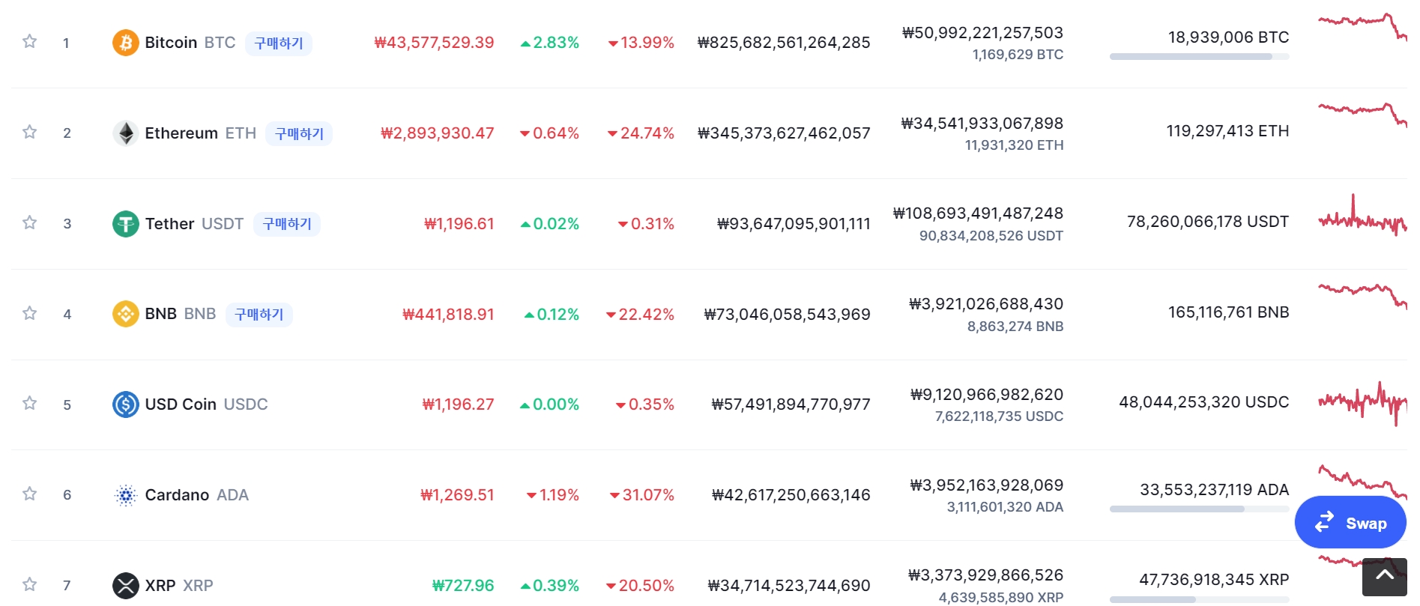Screen dimensions: 1420x606
Task: Toggle watchlist star for USD Coin
Action: (30, 403)
